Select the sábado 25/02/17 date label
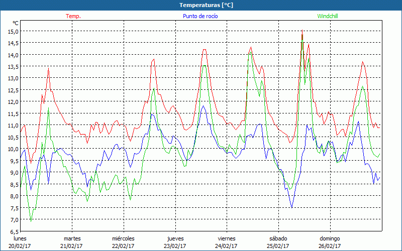Image resolution: width=402 pixels, height=251 pixels. [278, 242]
